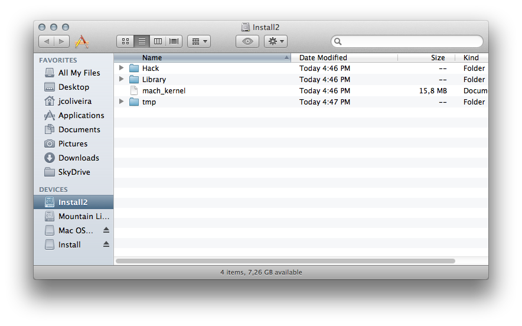Click the FAVORITES section header
Screen dimensions: 522x326
(x=58, y=60)
